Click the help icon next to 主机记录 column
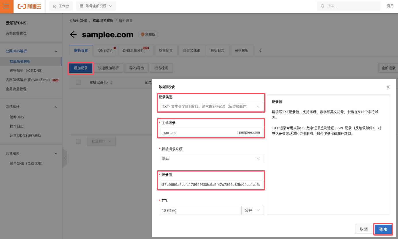This screenshot has width=398, height=239. click(106, 82)
